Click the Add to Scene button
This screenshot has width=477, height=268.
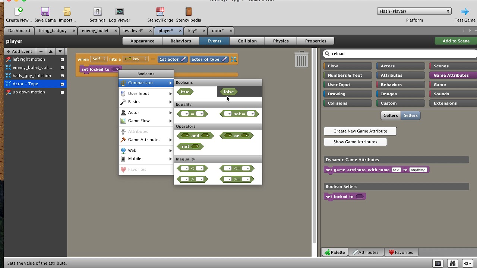click(456, 41)
